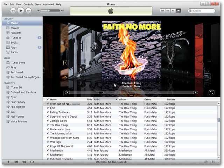
Task: Open the iTunes DJ playlist
Action: tap(22, 87)
